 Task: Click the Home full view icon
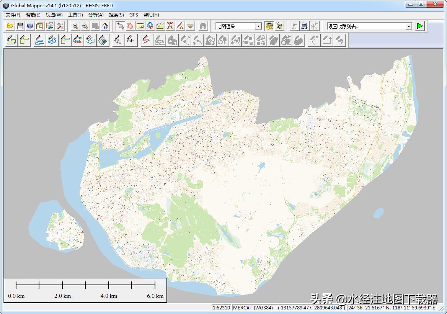point(105,26)
